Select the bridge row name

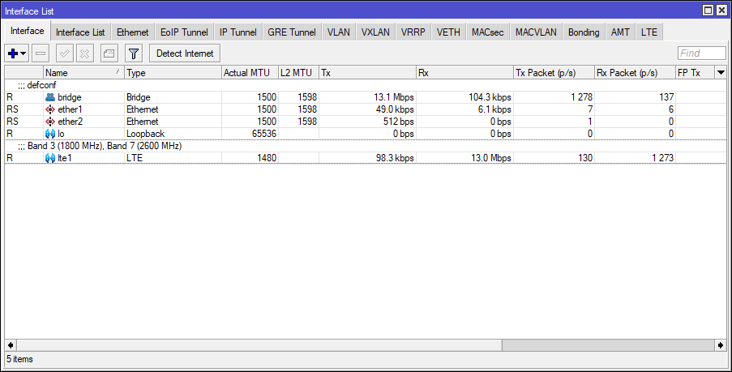point(70,97)
